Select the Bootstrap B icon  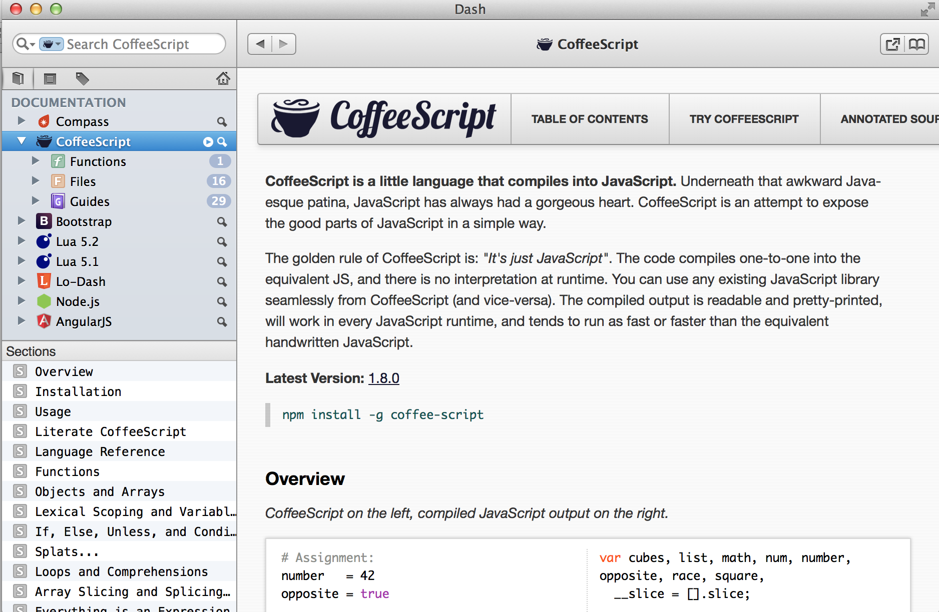44,221
